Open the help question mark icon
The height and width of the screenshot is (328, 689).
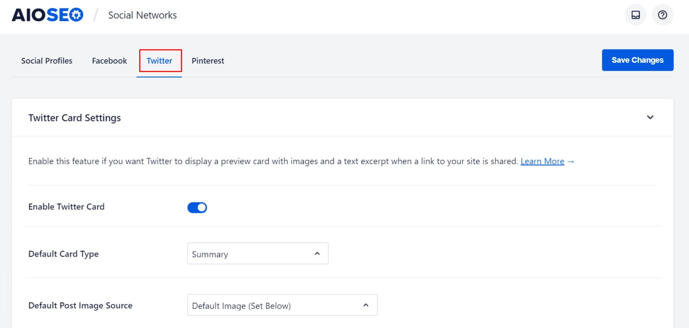tap(663, 15)
